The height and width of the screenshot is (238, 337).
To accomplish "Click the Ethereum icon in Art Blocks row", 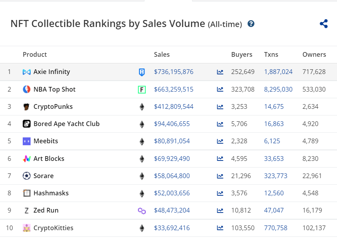I will pos(142,159).
